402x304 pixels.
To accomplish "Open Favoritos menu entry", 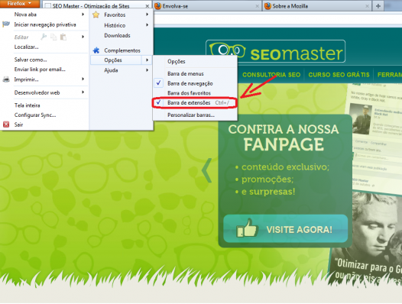I will pyautogui.click(x=115, y=15).
